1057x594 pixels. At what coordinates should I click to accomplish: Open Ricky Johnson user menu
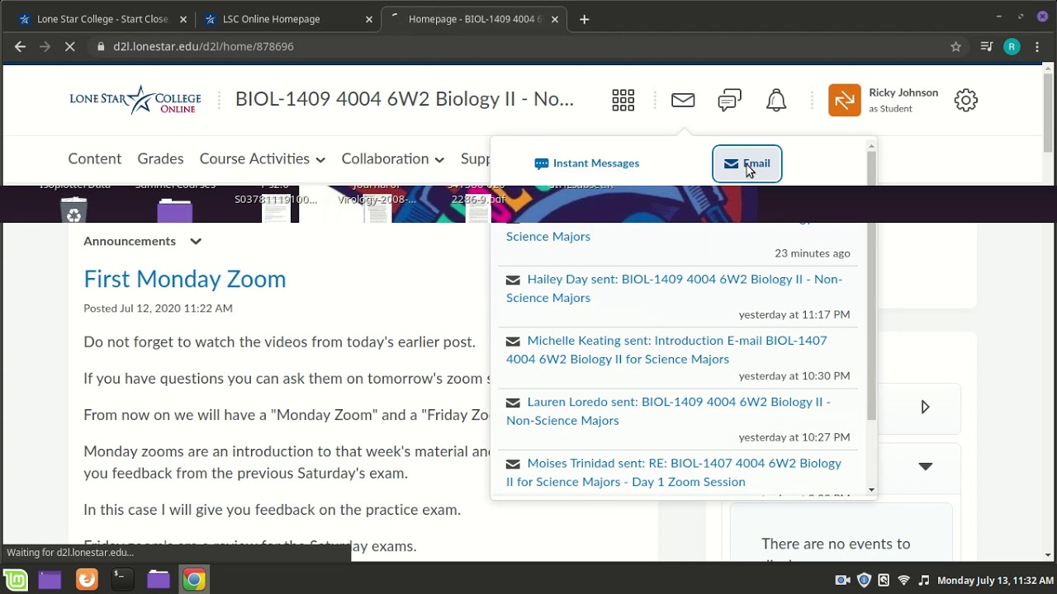(903, 100)
